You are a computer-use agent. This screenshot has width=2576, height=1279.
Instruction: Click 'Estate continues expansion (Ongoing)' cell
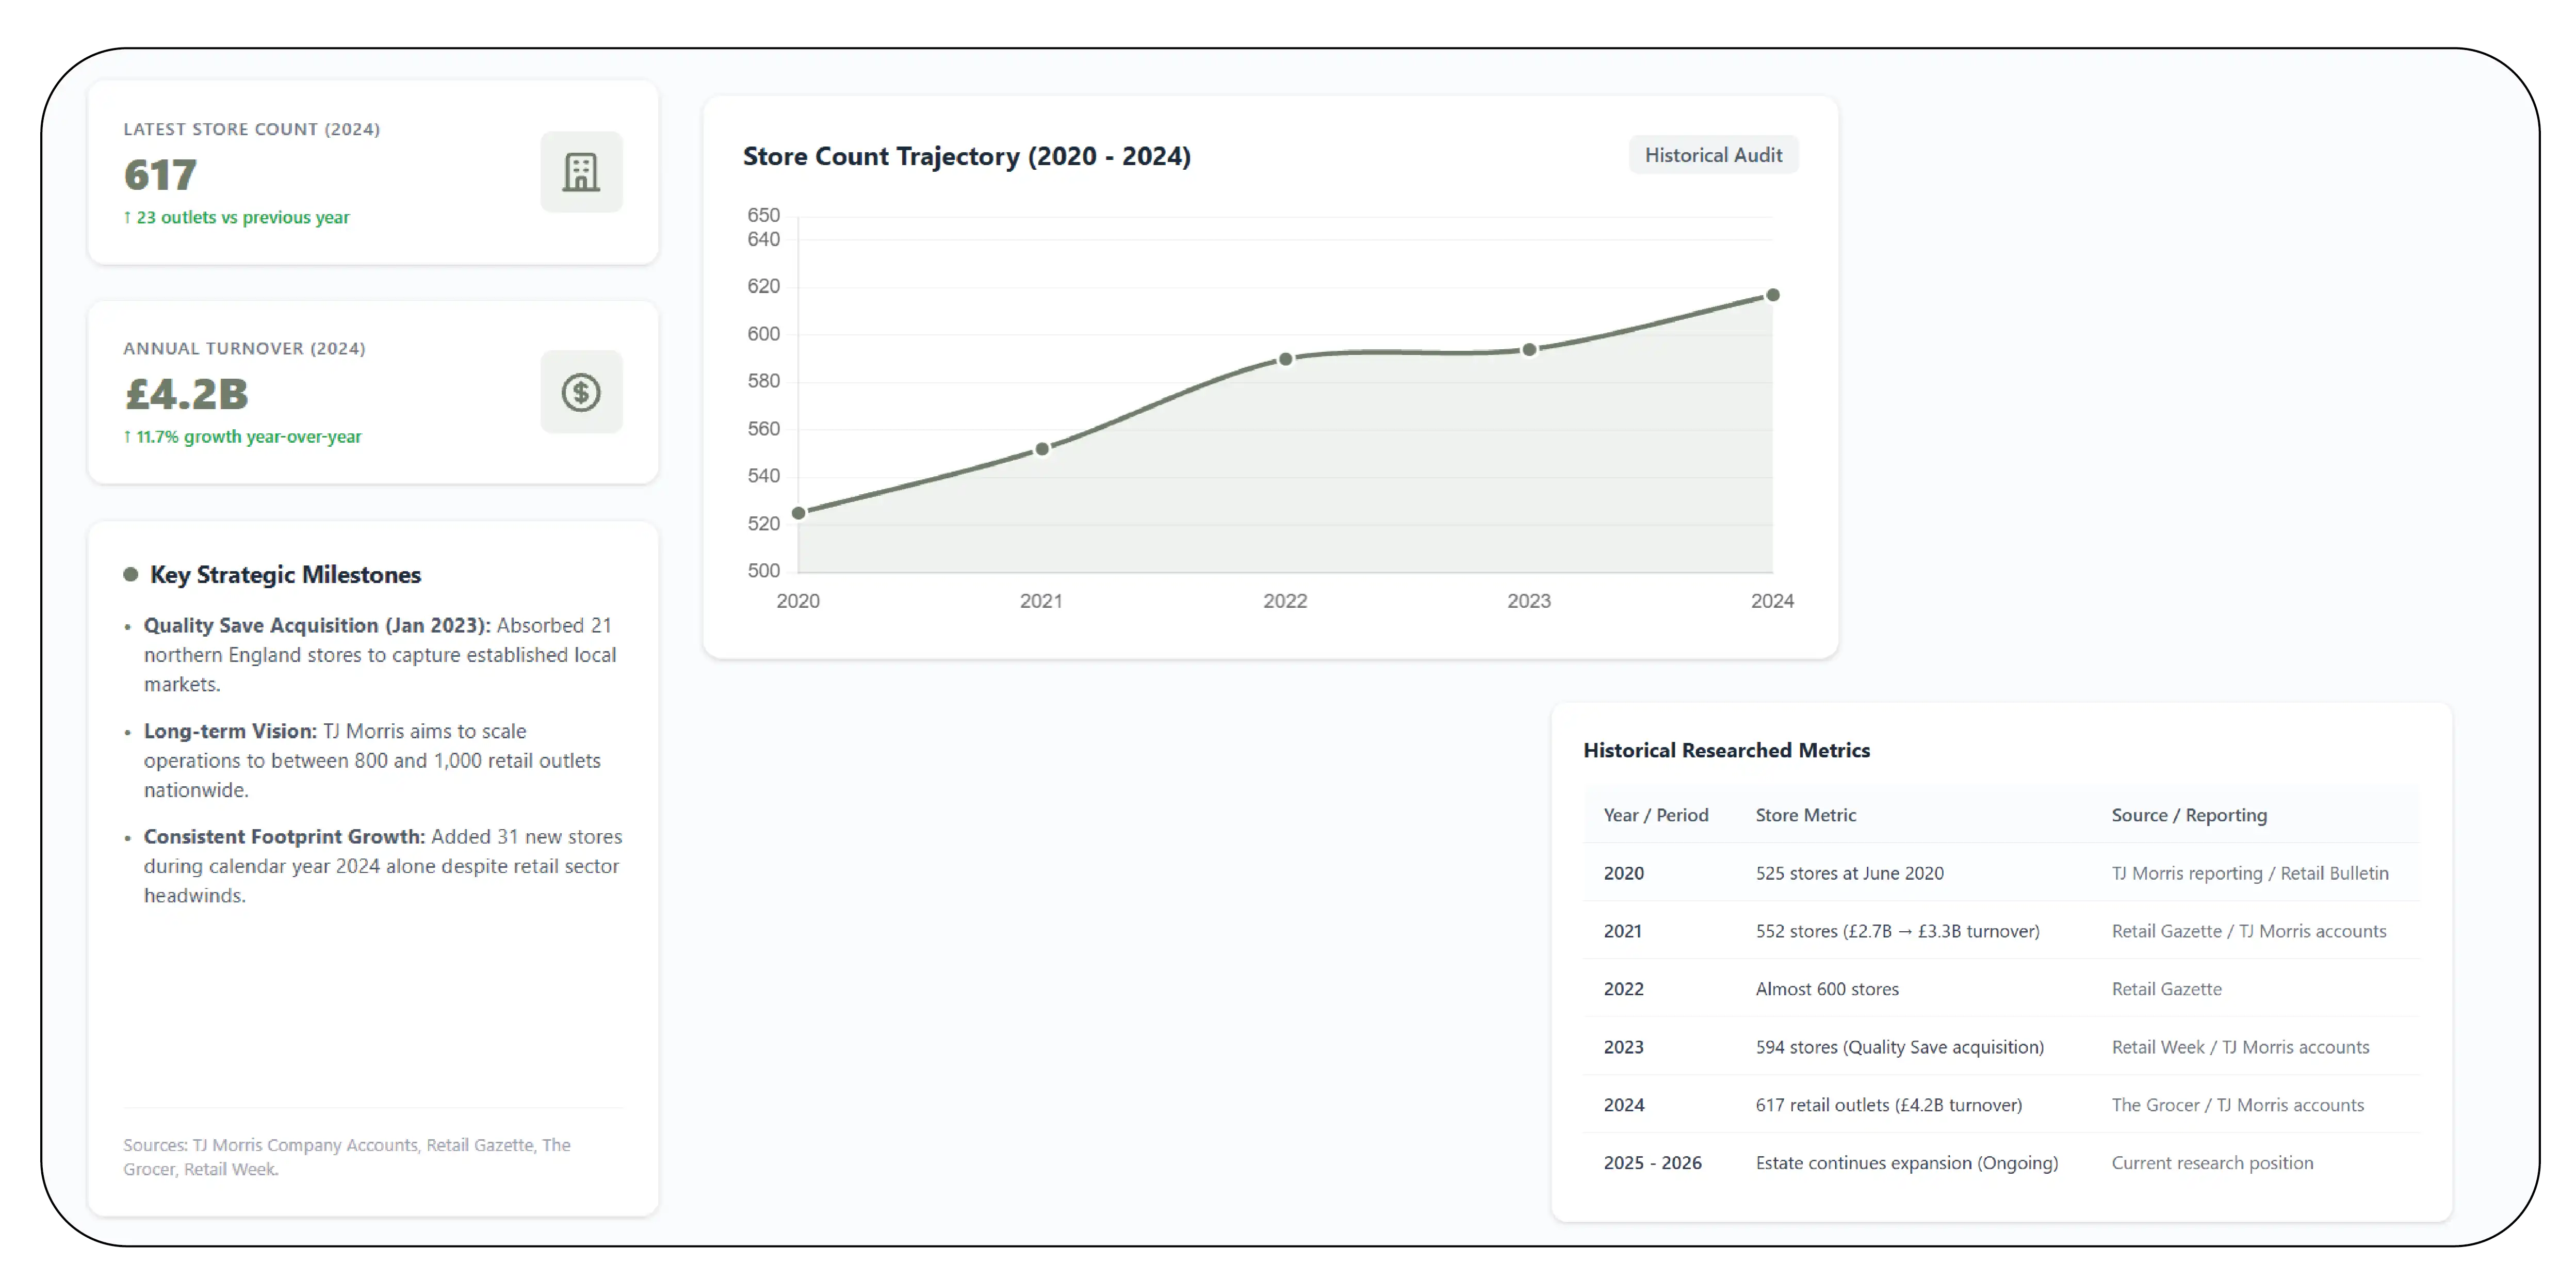point(1906,1163)
